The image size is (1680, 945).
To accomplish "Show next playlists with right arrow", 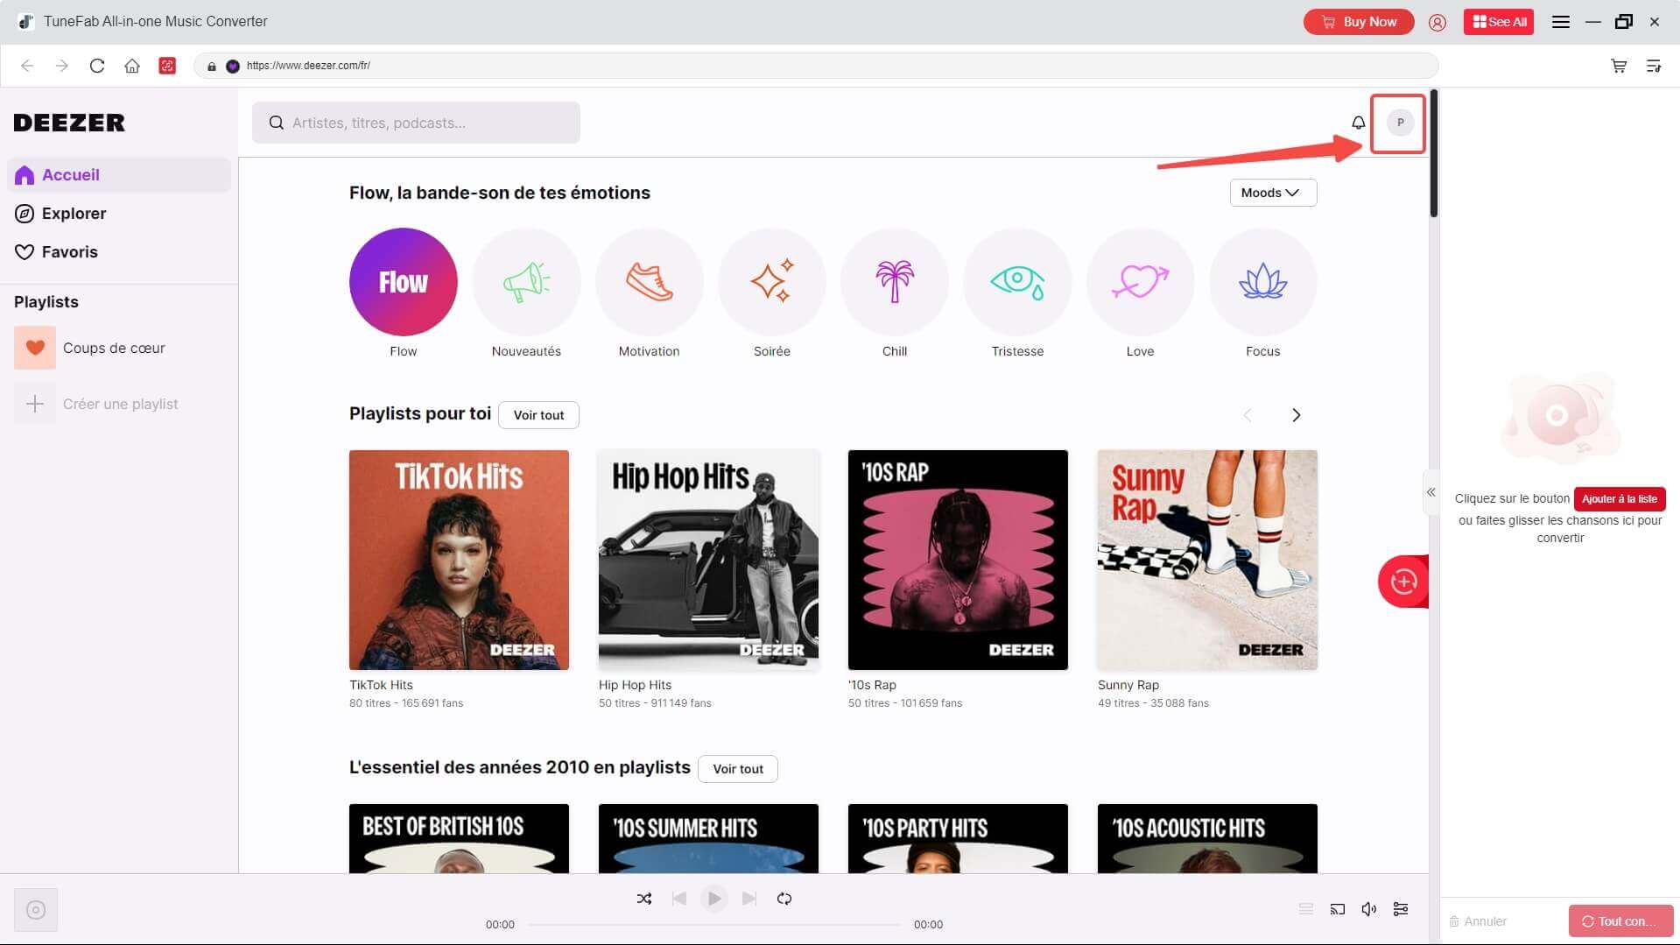I will click(1297, 415).
